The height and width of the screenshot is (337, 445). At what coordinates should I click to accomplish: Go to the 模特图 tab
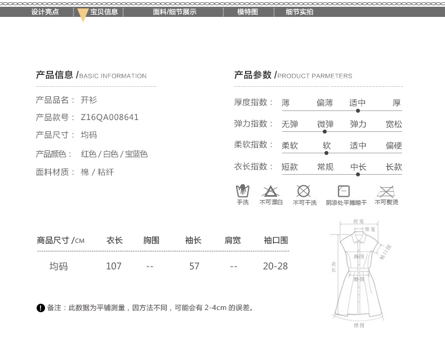pyautogui.click(x=247, y=12)
